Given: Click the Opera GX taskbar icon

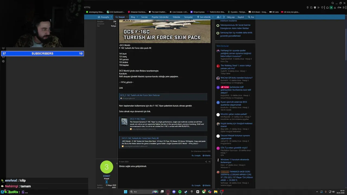Looking at the screenshot, I should (x=168, y=192).
